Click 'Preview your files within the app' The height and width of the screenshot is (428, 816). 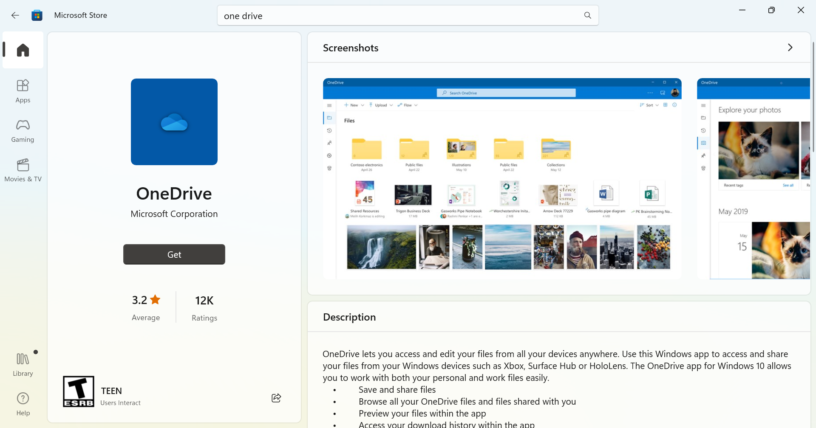(422, 414)
